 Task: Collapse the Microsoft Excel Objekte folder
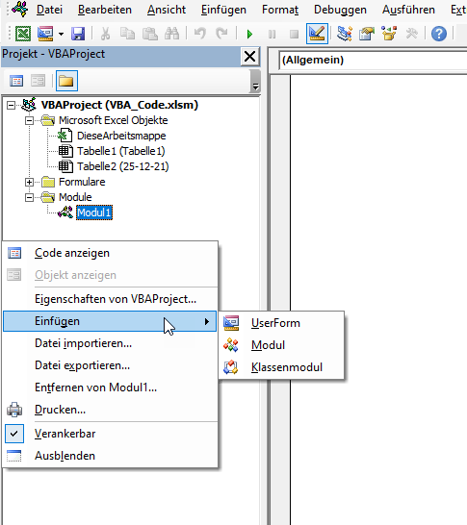pyautogui.click(x=30, y=120)
